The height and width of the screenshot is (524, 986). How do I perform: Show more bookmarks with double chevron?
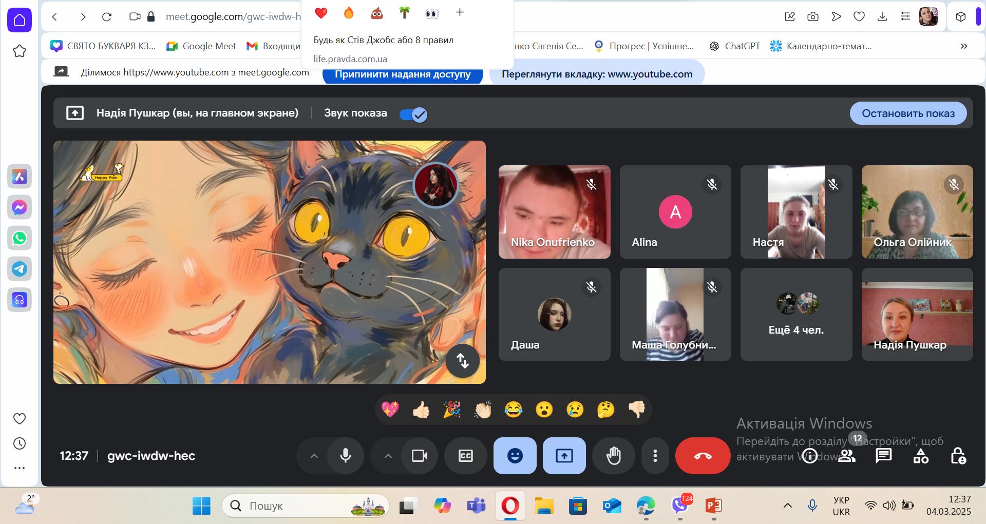pos(964,46)
